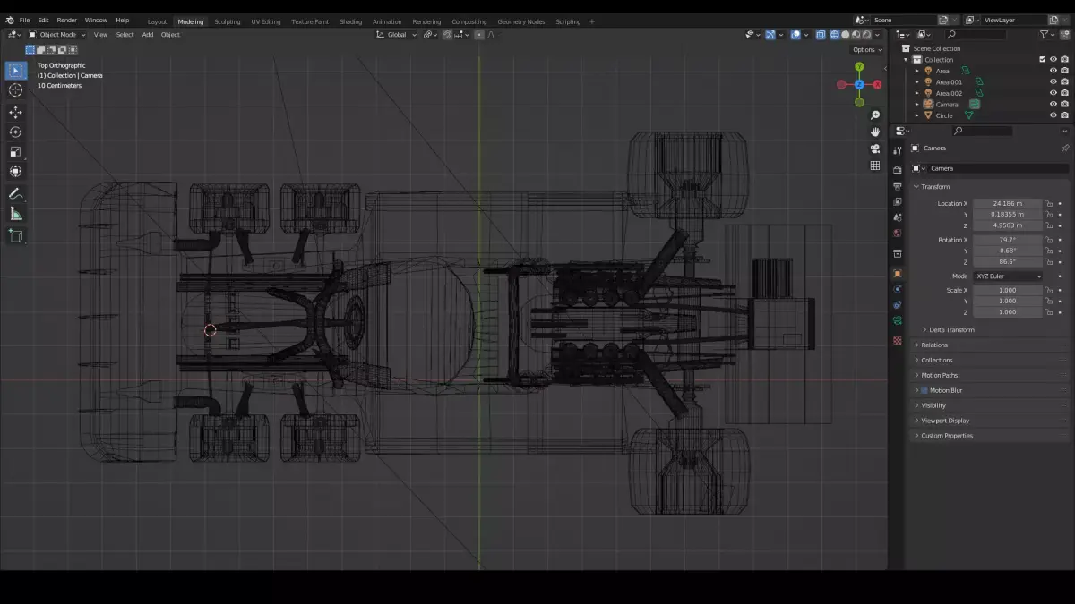
Task: Expand the Custom Properties panel
Action: (946, 436)
